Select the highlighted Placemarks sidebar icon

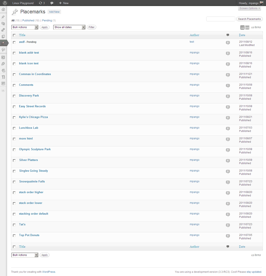3,43
